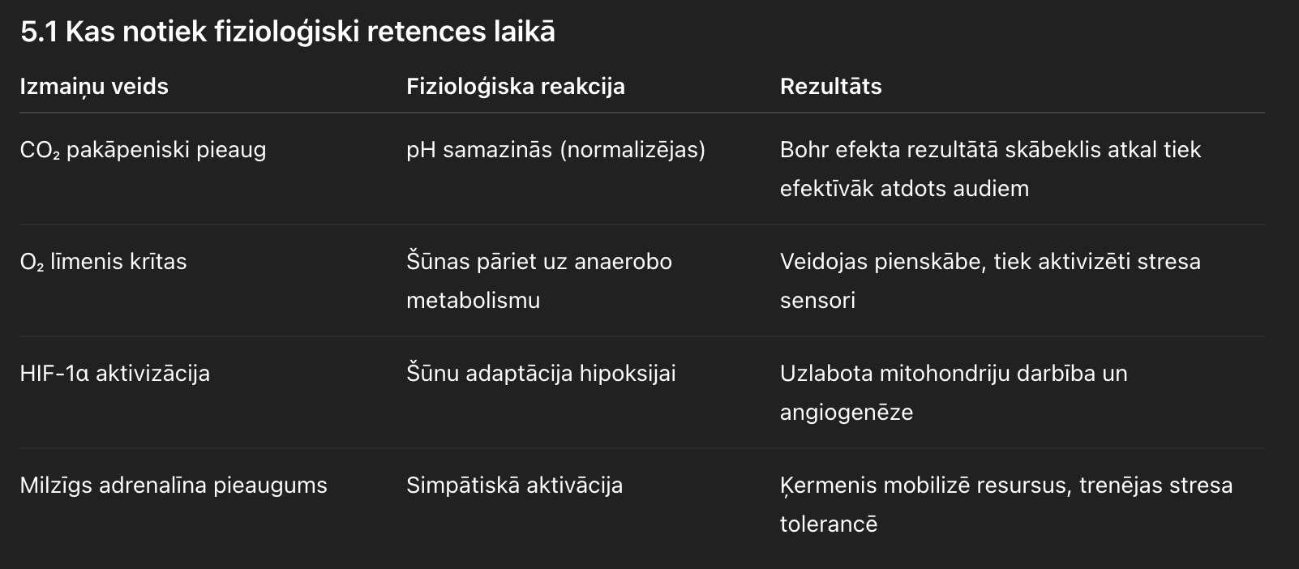Click the 'HIF-1α aktivizācija' cell
Viewport: 1299px width, 569px height.
(115, 374)
